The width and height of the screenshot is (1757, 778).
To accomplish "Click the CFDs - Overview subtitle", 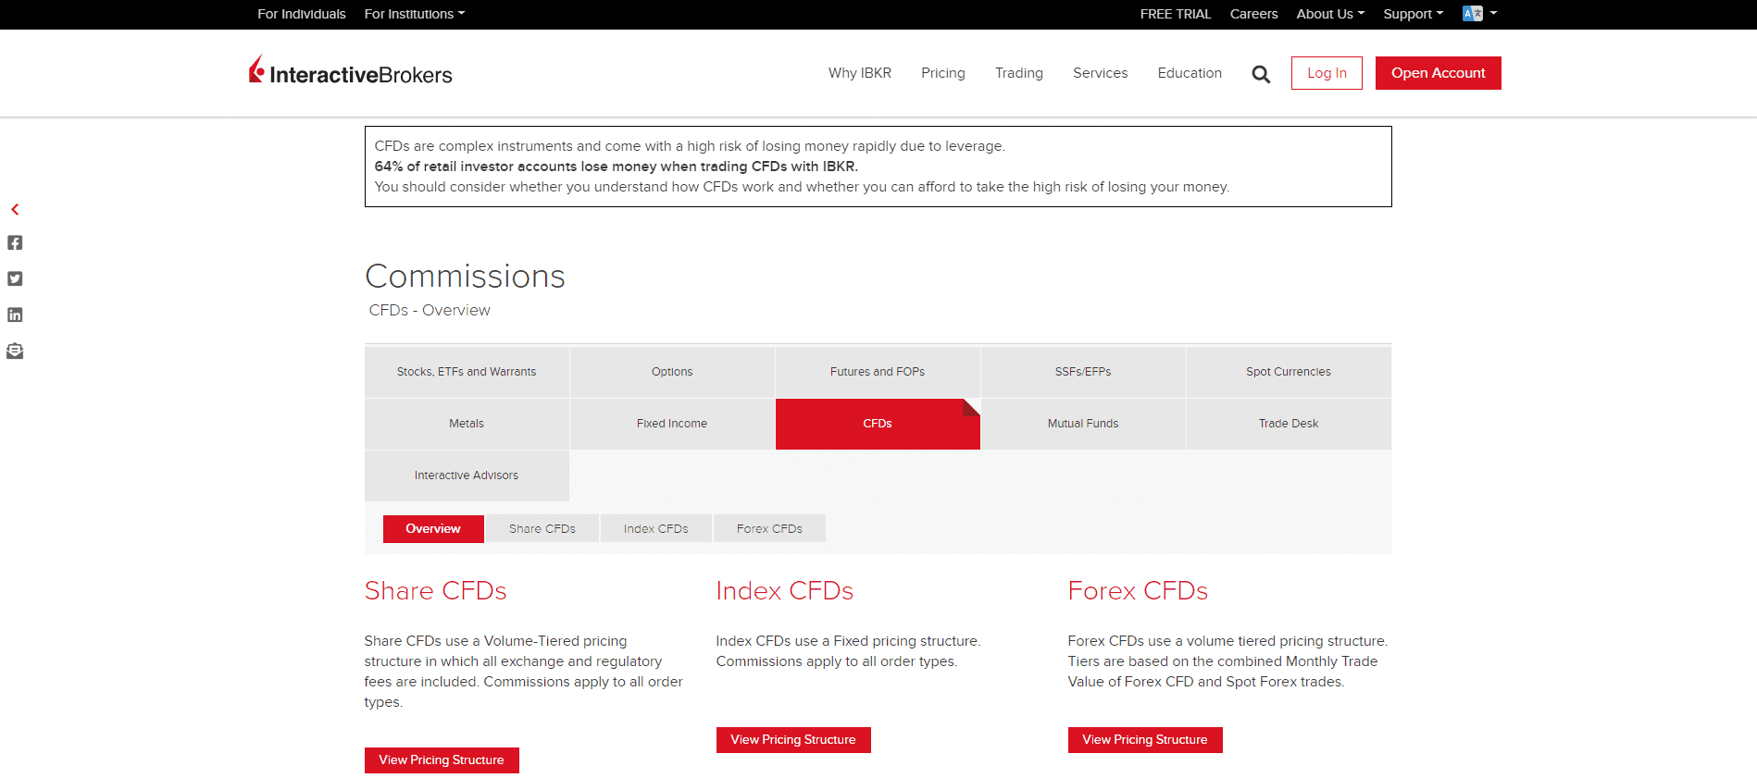I will click(430, 311).
